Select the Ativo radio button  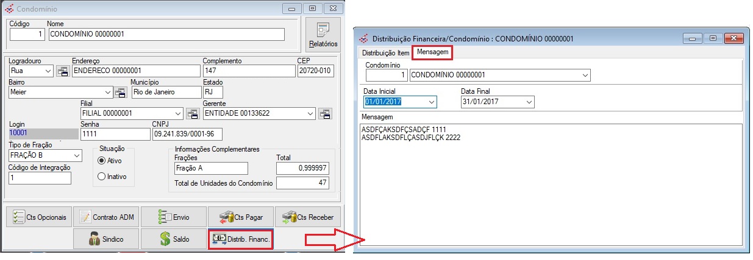click(102, 160)
